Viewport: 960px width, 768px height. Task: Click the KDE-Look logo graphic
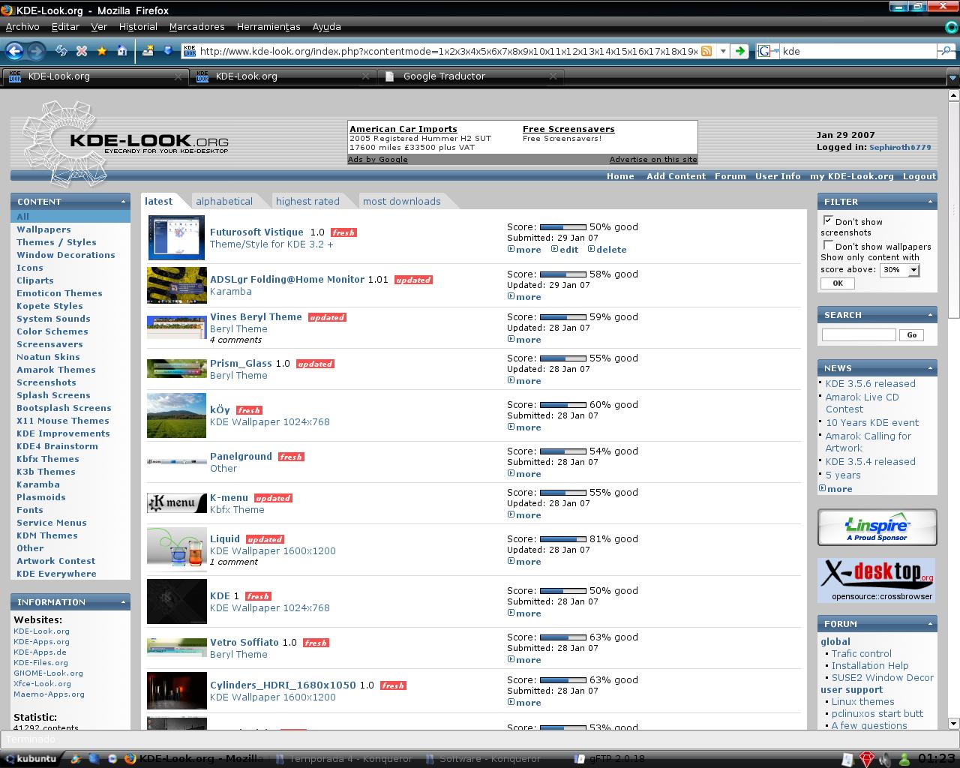pyautogui.click(x=125, y=142)
